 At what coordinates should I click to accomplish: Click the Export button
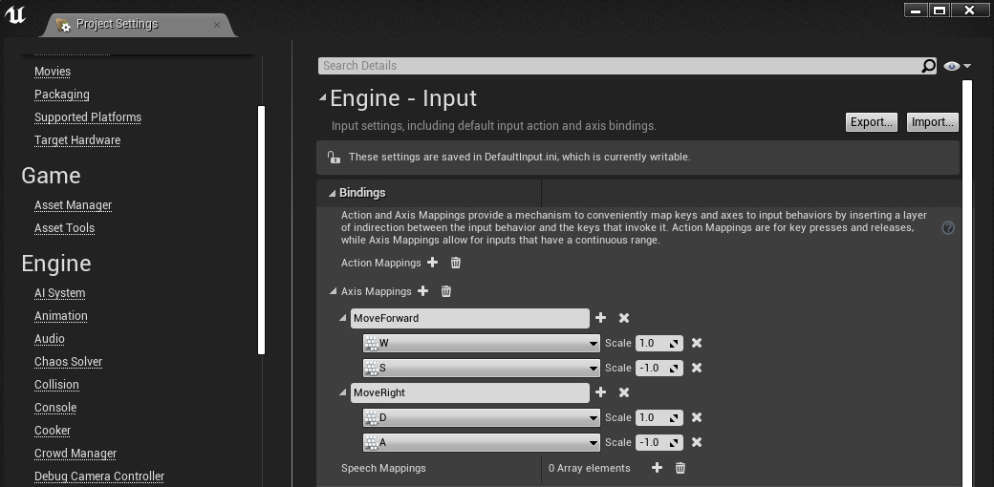871,122
